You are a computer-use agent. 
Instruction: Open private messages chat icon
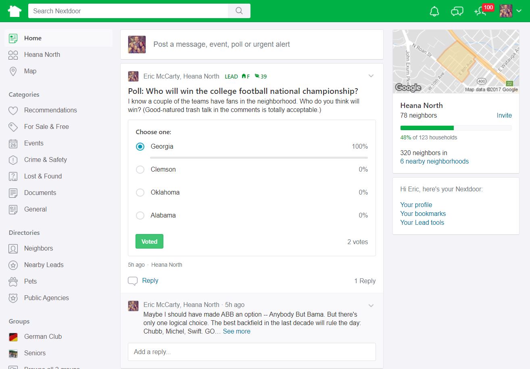457,11
